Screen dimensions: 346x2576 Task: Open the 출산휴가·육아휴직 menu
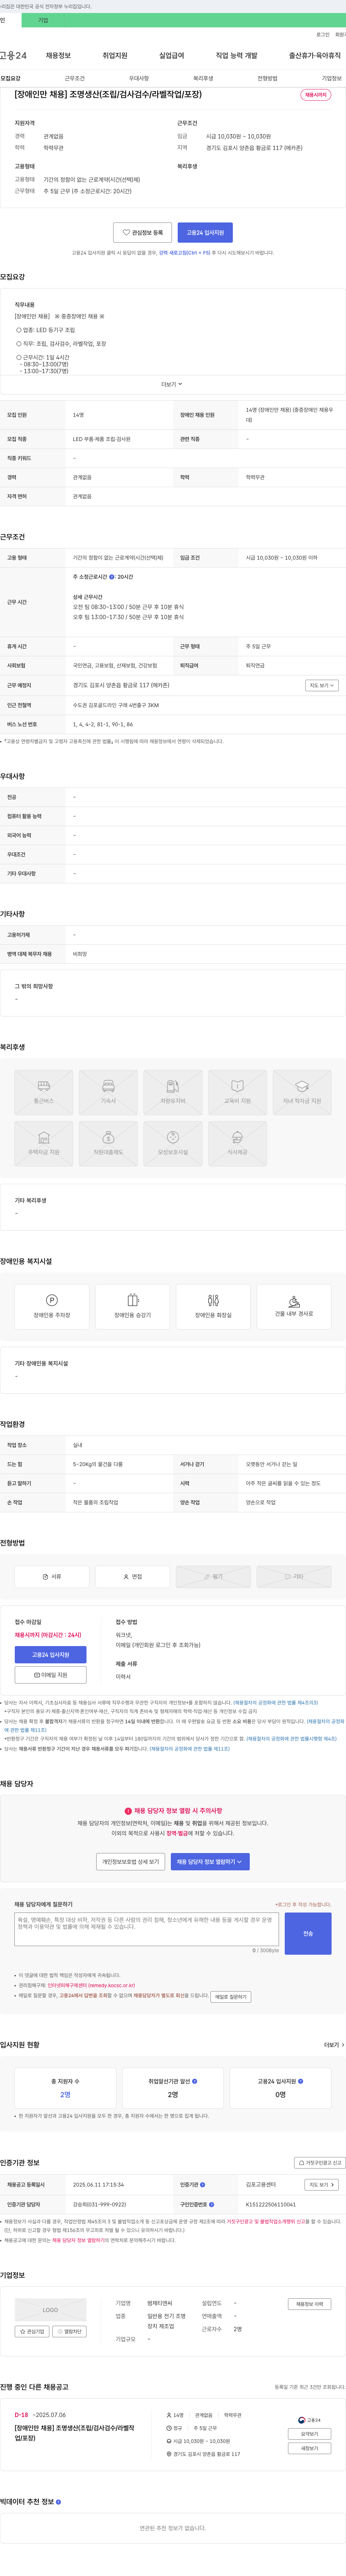[x=315, y=56]
